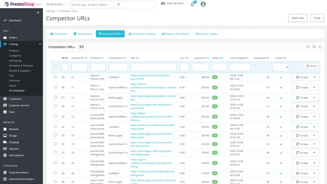Click the search magnifier icon in top bar
This screenshot has width=327, height=184.
tap(119, 4)
